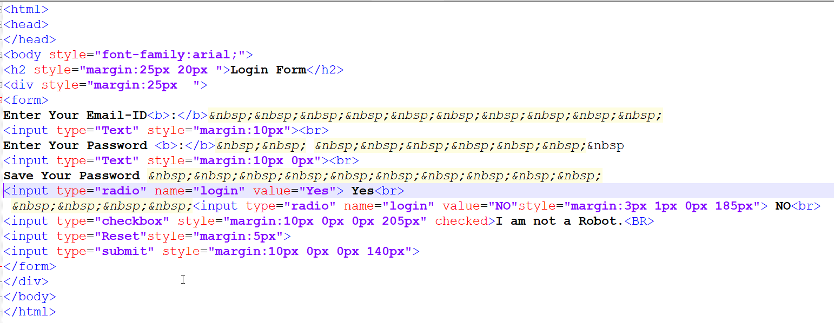The image size is (834, 323).
Task: Click the 'value="NO"' attribute value
Action: tap(480, 206)
